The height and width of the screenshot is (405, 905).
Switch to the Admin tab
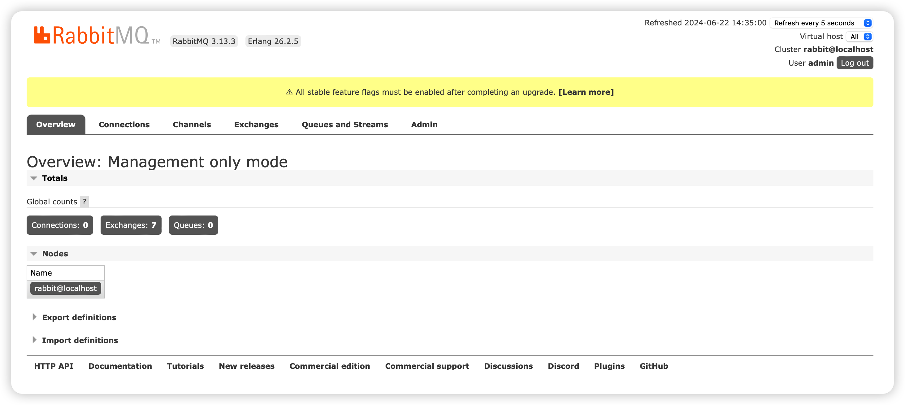click(424, 124)
